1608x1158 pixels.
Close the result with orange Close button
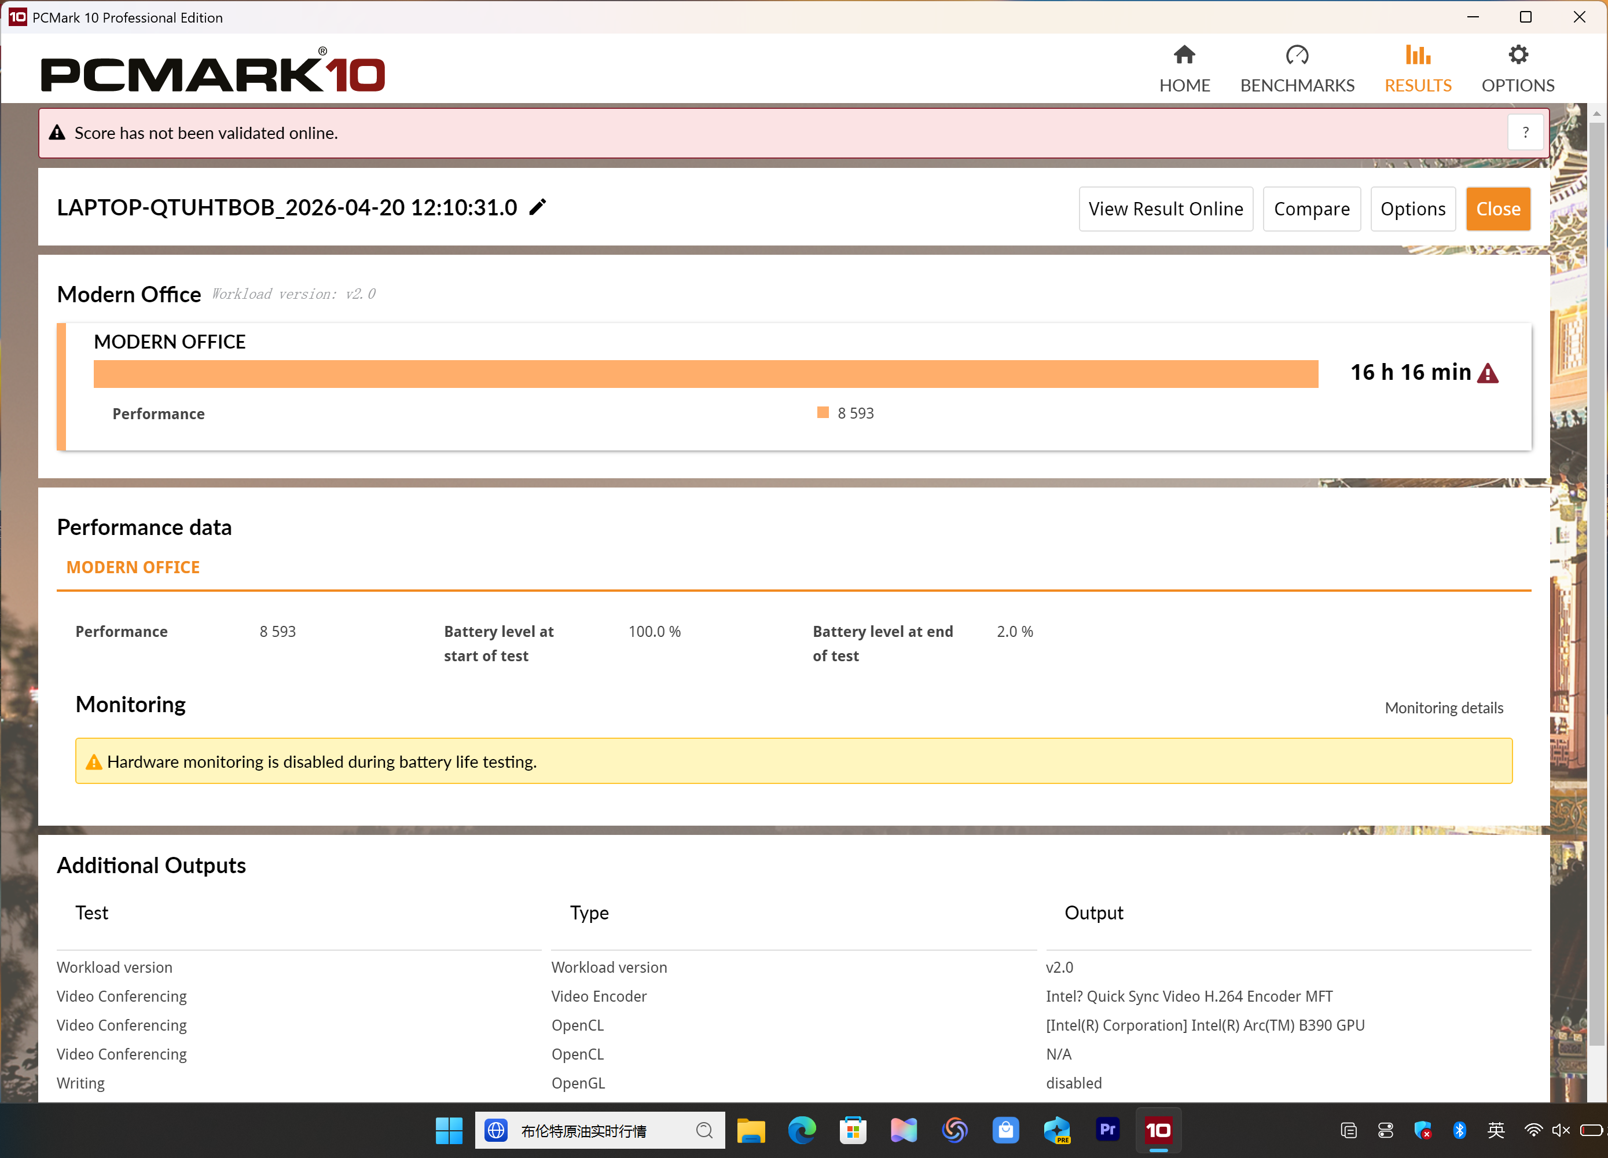coord(1497,208)
